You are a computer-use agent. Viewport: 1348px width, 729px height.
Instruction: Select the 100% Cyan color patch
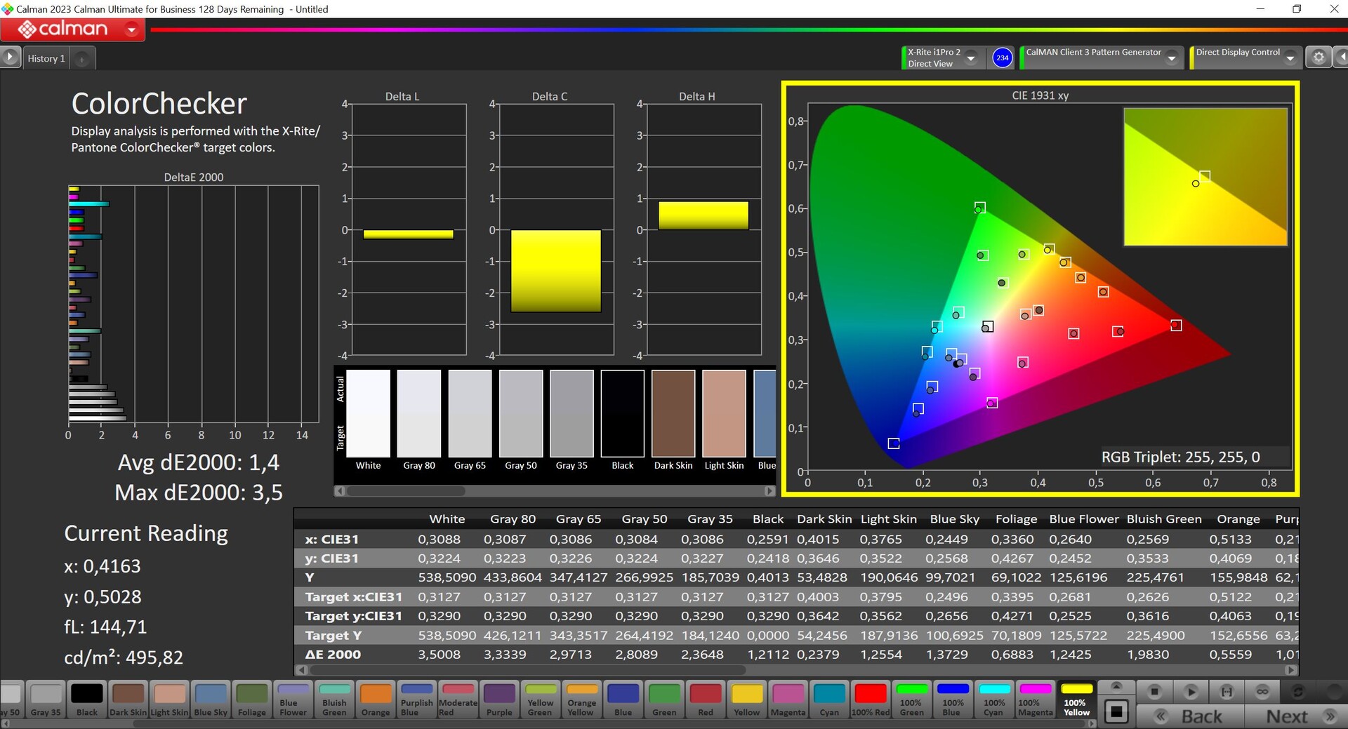click(x=993, y=699)
